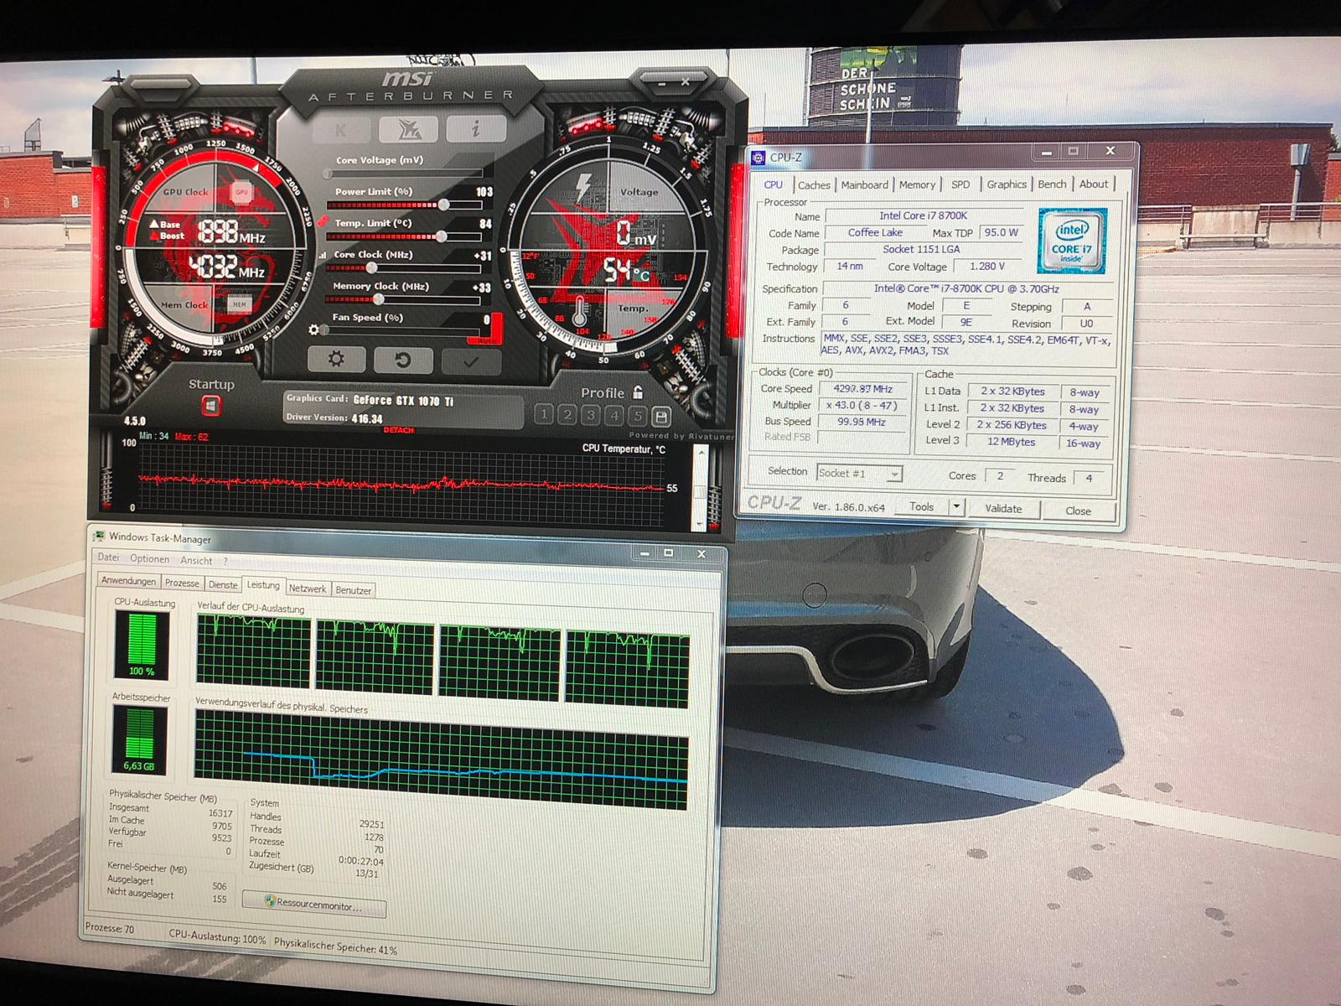Click DETACH on Afterburner monitor

point(399,430)
